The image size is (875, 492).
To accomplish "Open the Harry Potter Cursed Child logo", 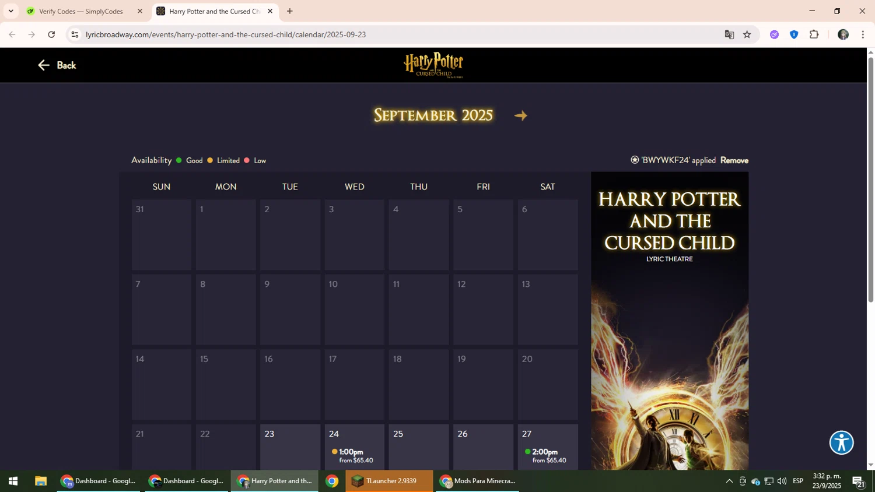I will pyautogui.click(x=433, y=65).
